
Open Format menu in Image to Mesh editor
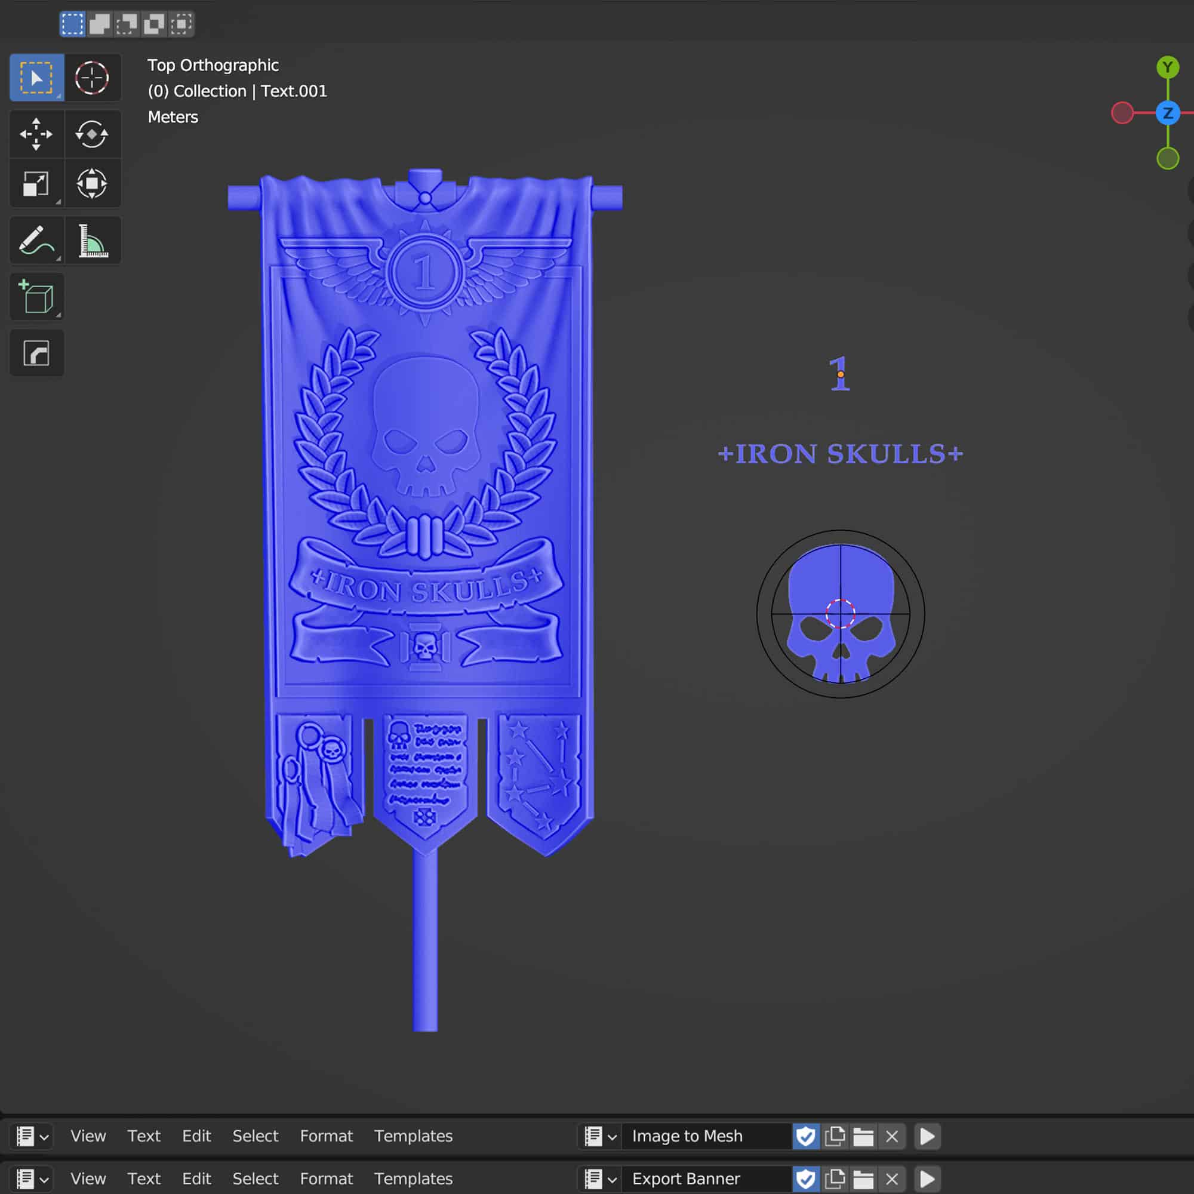point(327,1136)
